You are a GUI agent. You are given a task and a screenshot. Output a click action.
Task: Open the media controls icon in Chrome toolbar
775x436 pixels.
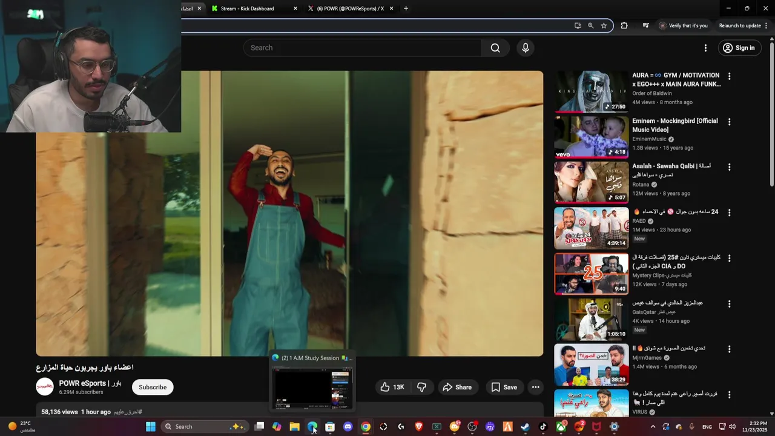tap(645, 25)
